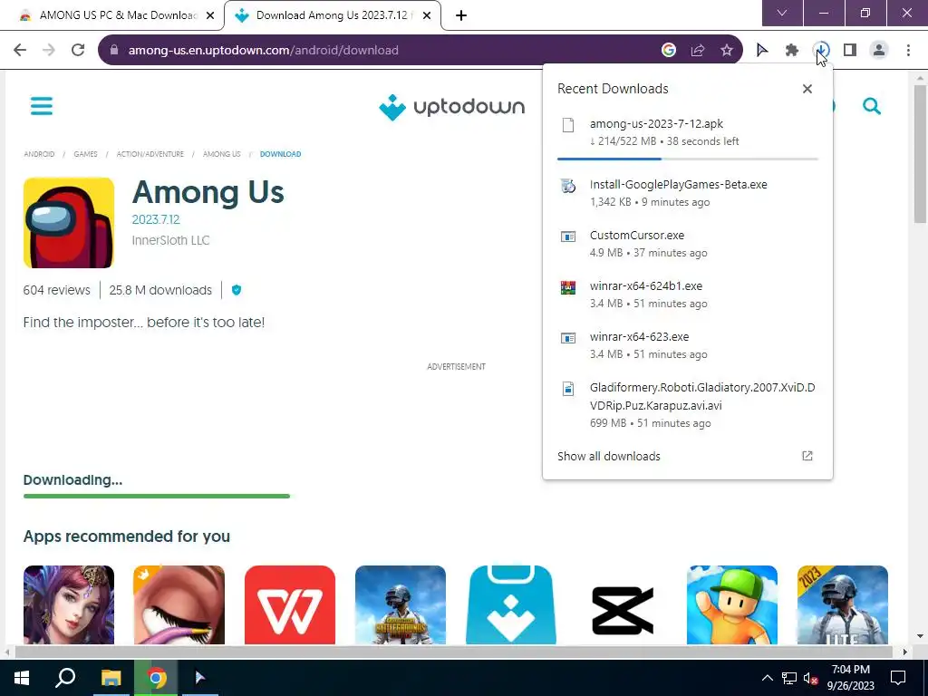Reload the current page
Viewport: 928px width, 696px height.
point(78,50)
